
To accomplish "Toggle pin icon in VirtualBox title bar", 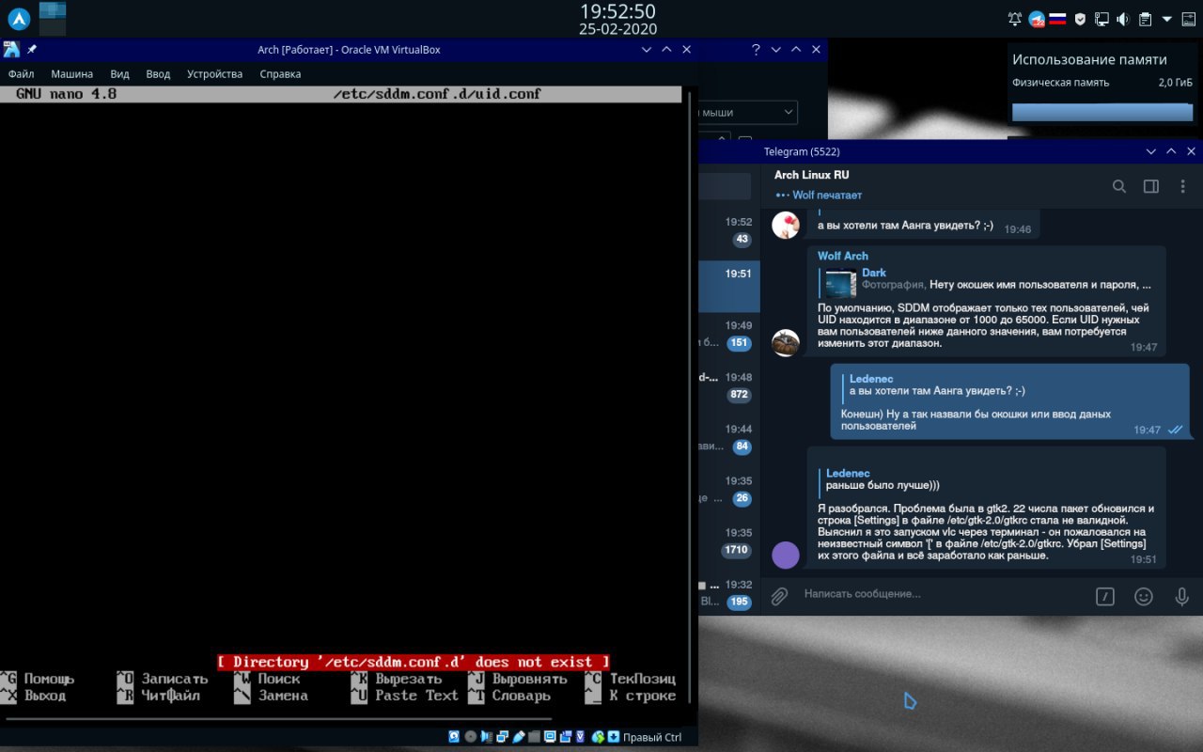I will tap(32, 49).
